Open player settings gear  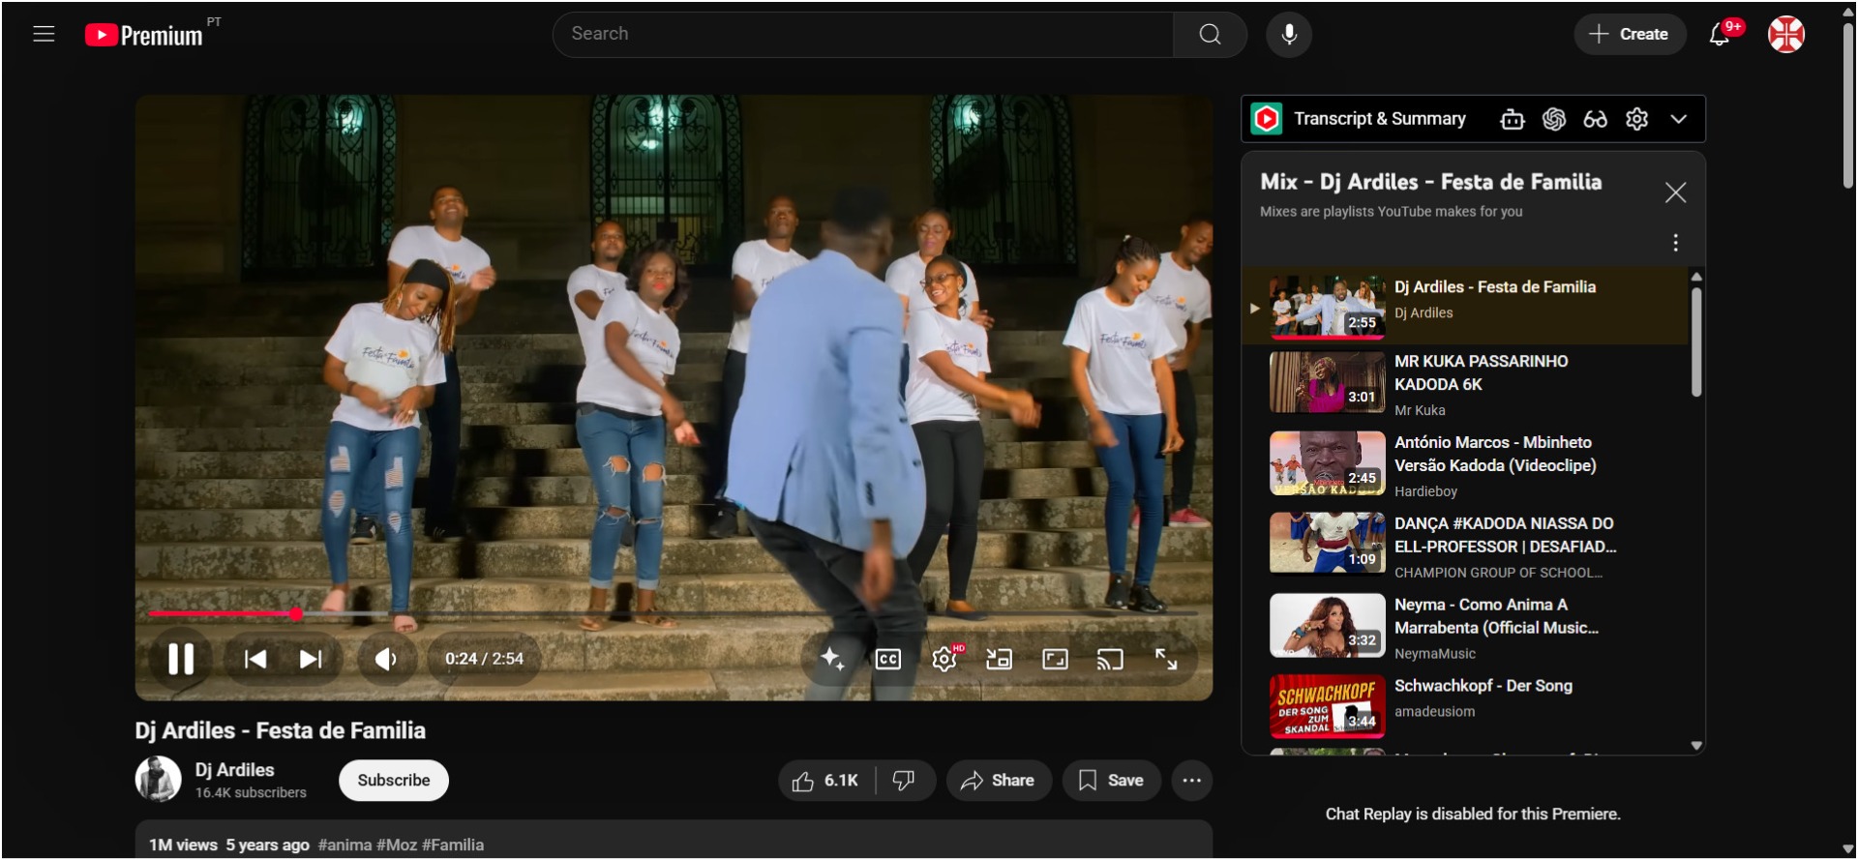tap(944, 659)
